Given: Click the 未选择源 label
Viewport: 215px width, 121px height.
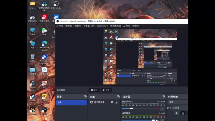Looking at the screenshot, I should click(61, 90).
